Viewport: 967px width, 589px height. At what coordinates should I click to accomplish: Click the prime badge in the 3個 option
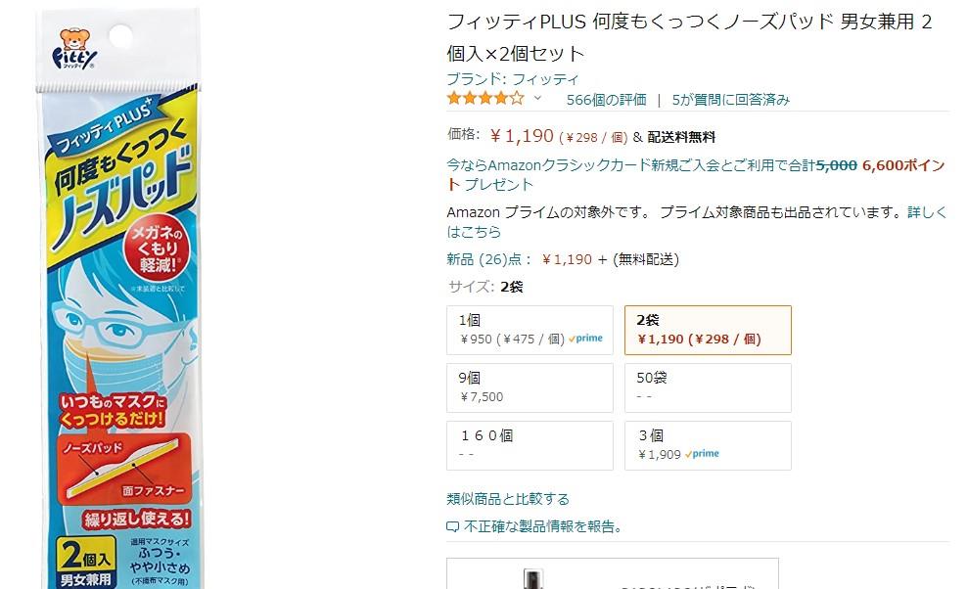tap(702, 453)
